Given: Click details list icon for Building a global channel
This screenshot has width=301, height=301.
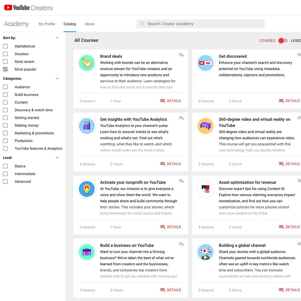Looking at the screenshot, I should (x=281, y=290).
